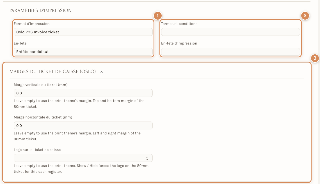320x184 pixels.
Task: Click the Format d'Impression label
Action: tap(32, 24)
